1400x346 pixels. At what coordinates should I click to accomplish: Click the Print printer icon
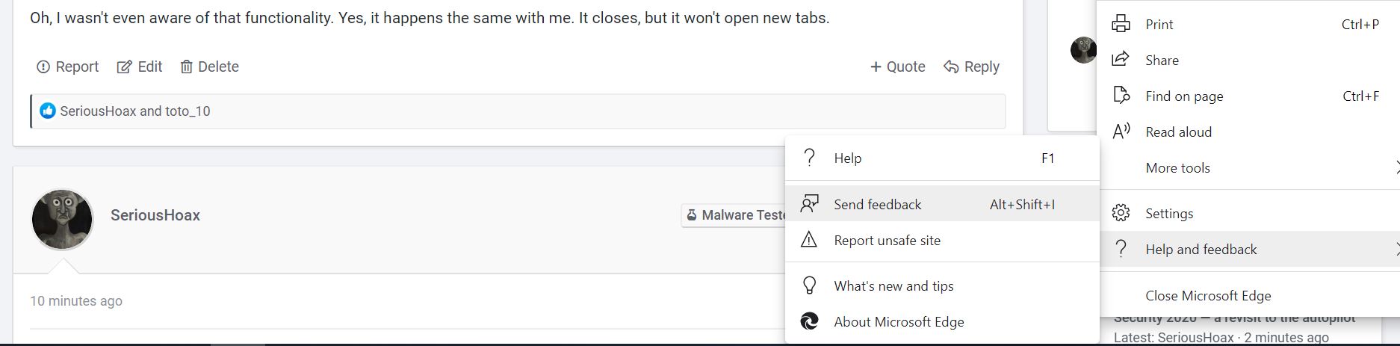[1121, 25]
